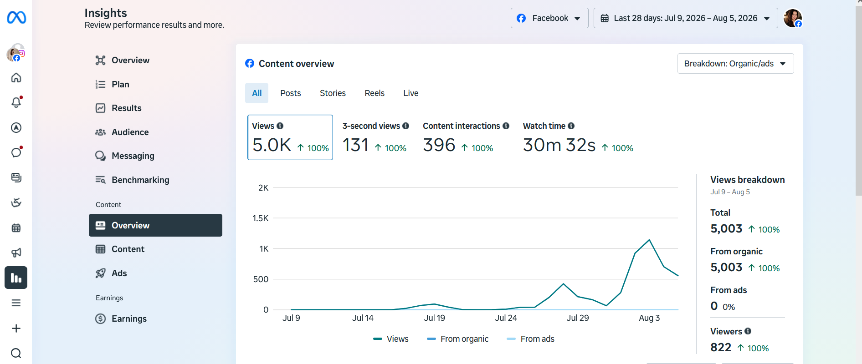
Task: Switch to the Reels tab
Action: 375,93
